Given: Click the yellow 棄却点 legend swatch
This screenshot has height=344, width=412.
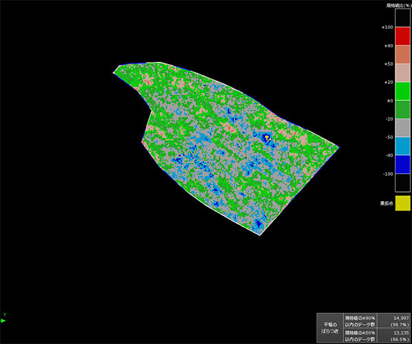Looking at the screenshot, I should tap(402, 203).
